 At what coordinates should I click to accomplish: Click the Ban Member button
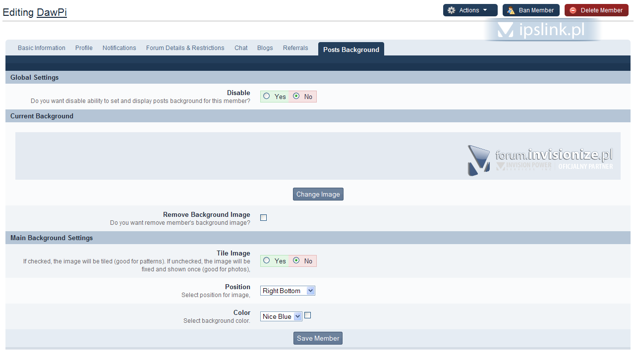tap(531, 10)
